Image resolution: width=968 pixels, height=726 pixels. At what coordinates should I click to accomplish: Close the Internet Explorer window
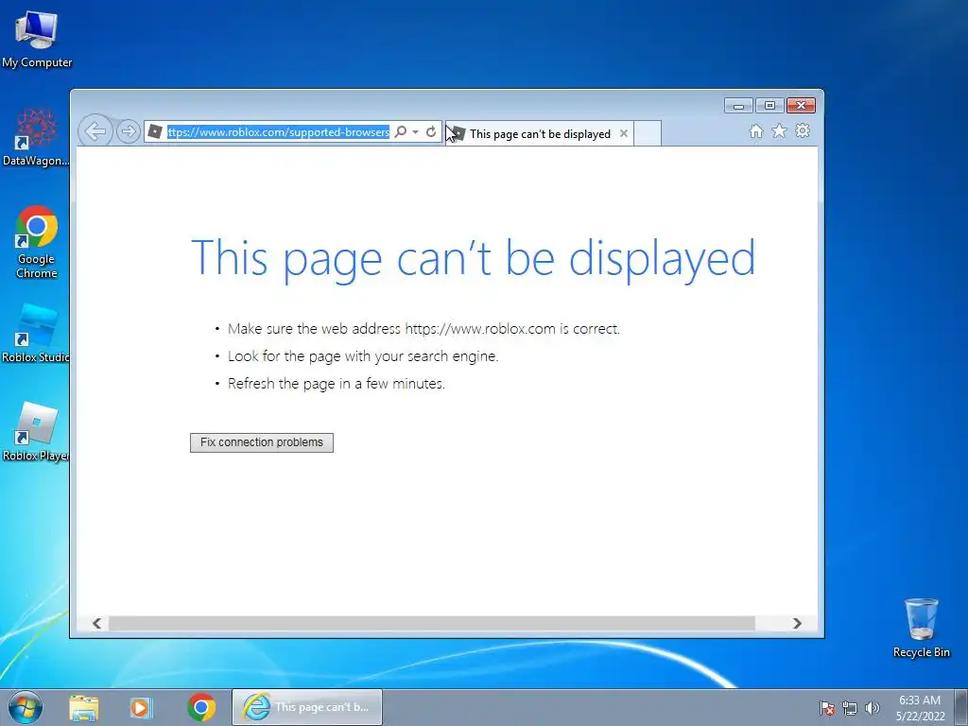point(801,106)
